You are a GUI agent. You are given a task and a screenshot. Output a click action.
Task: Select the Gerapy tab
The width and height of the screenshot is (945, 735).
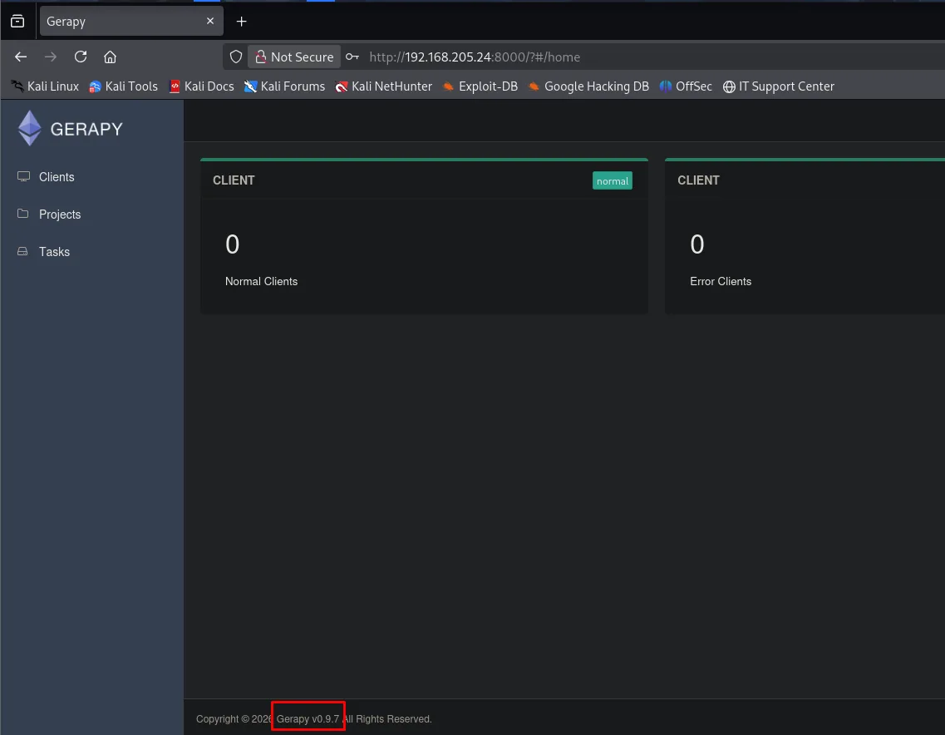click(x=131, y=21)
